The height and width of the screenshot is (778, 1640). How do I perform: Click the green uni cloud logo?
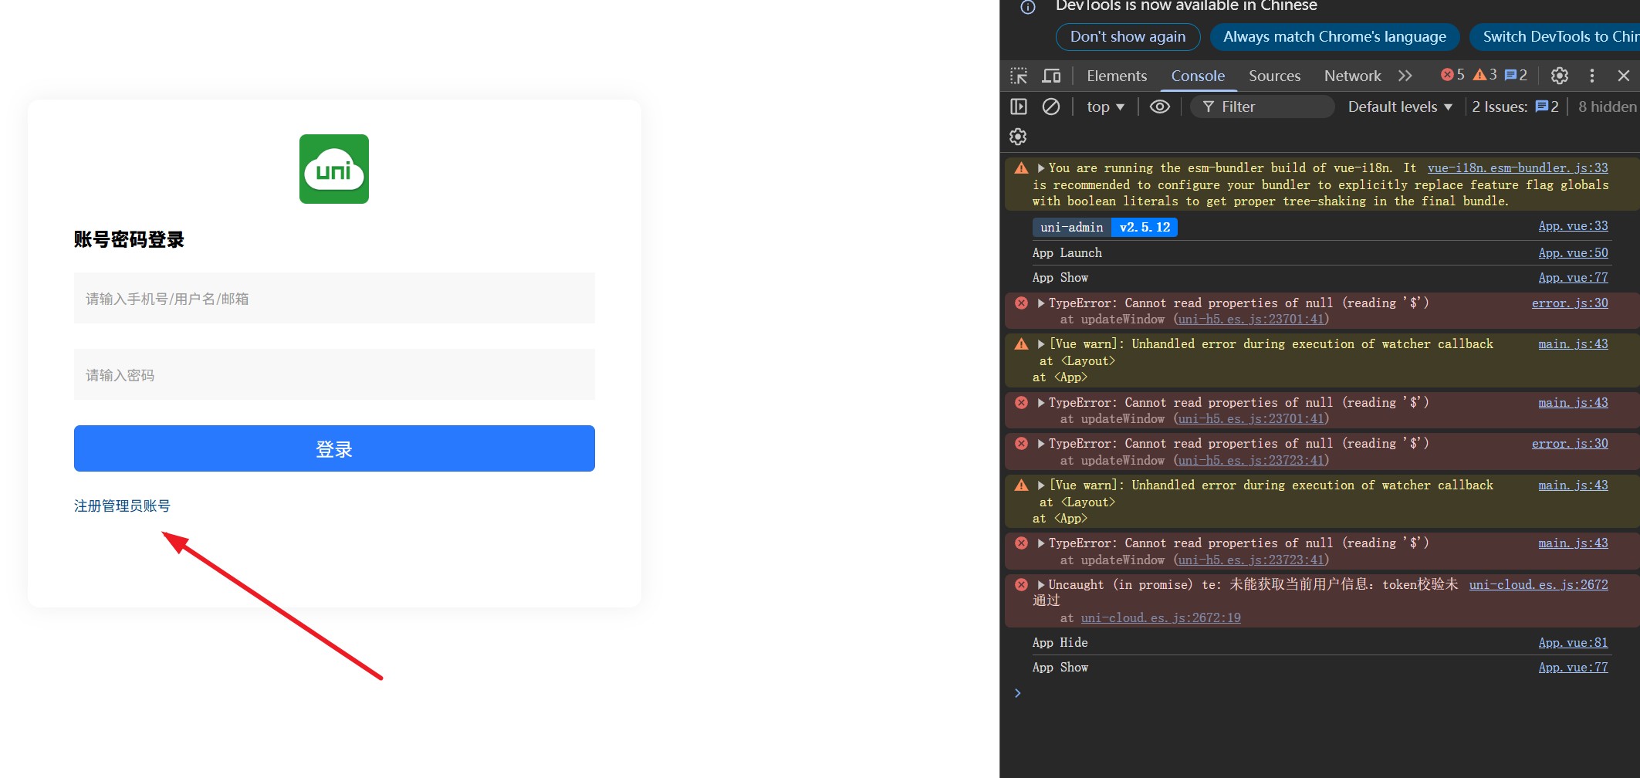pyautogui.click(x=334, y=169)
